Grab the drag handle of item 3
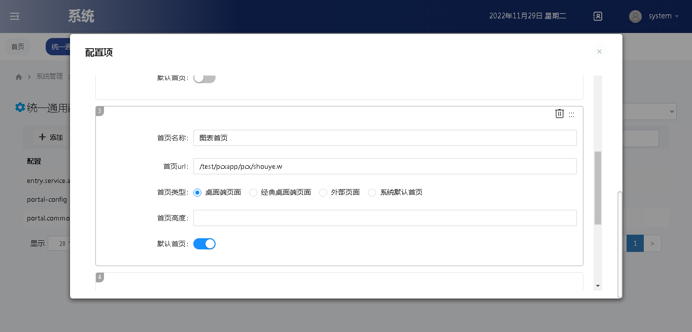The height and width of the screenshot is (332, 692). click(x=572, y=115)
